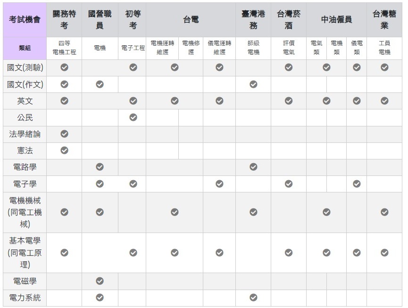Click the 英文 checkmark under 關務特考

click(x=64, y=100)
